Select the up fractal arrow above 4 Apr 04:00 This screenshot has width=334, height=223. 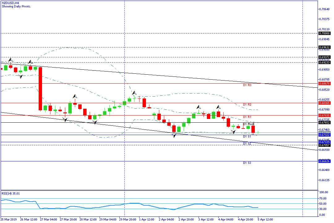click(x=218, y=107)
